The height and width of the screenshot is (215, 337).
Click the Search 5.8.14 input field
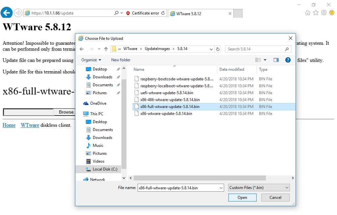coord(255,49)
